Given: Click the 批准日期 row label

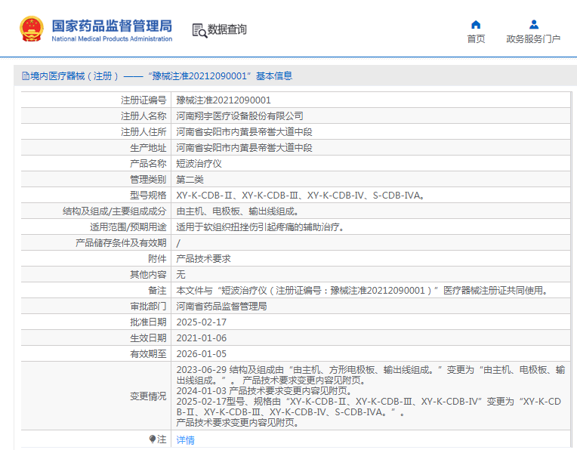Looking at the screenshot, I should coord(148,322).
